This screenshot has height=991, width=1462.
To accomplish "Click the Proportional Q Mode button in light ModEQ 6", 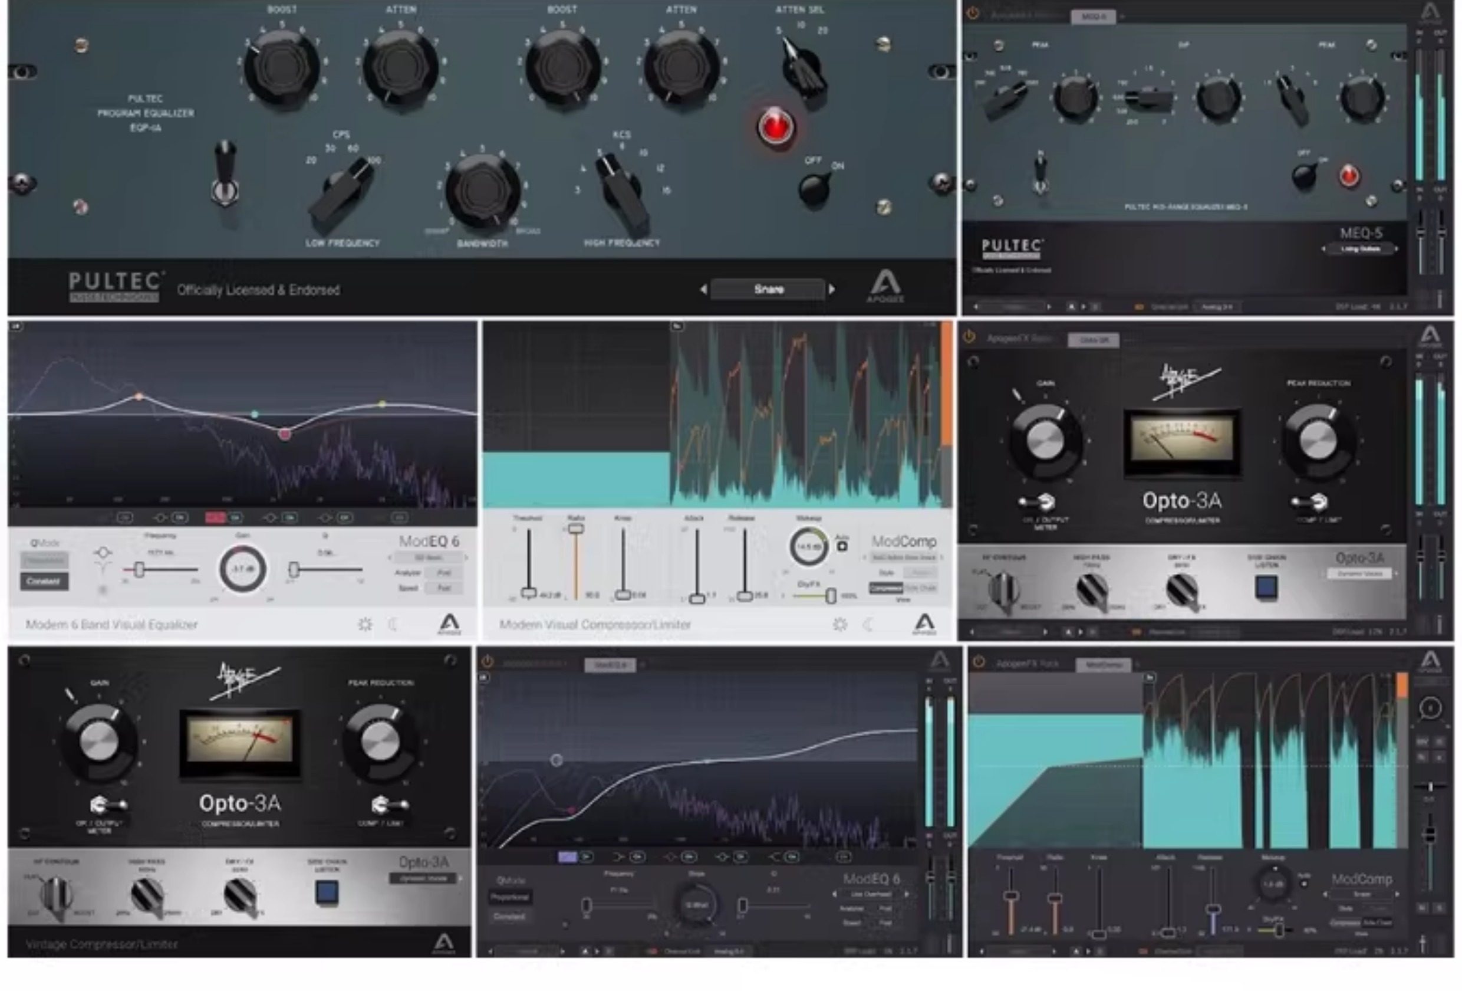I will click(44, 559).
